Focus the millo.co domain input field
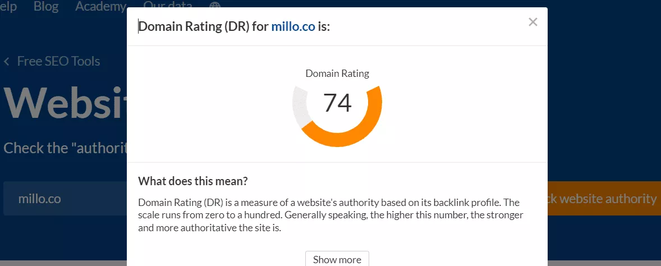The width and height of the screenshot is (661, 266). (x=65, y=199)
